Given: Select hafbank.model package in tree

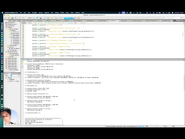Looking at the screenshot, I should pyautogui.click(x=15, y=37).
